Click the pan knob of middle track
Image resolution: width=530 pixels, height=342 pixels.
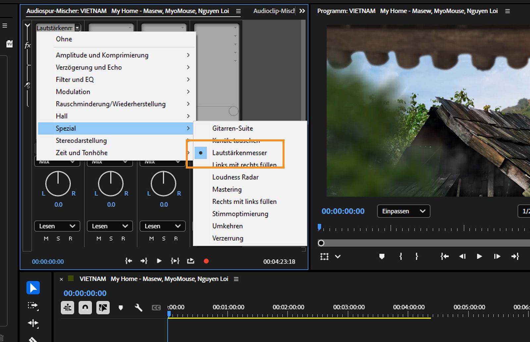(111, 184)
